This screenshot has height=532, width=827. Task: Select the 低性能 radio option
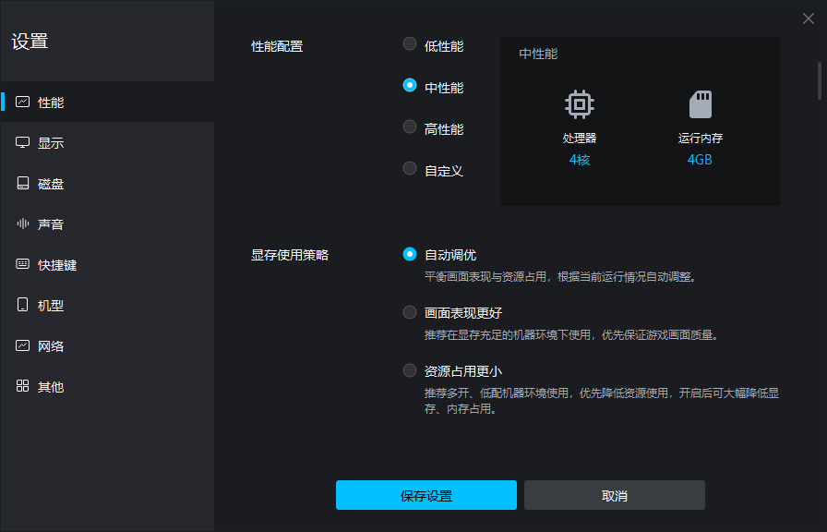[x=409, y=43]
